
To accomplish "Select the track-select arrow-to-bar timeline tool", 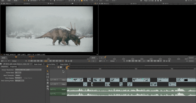I will (x=48, y=74).
